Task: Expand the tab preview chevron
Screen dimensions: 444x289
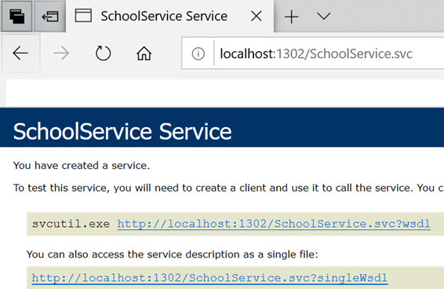Action: [324, 16]
